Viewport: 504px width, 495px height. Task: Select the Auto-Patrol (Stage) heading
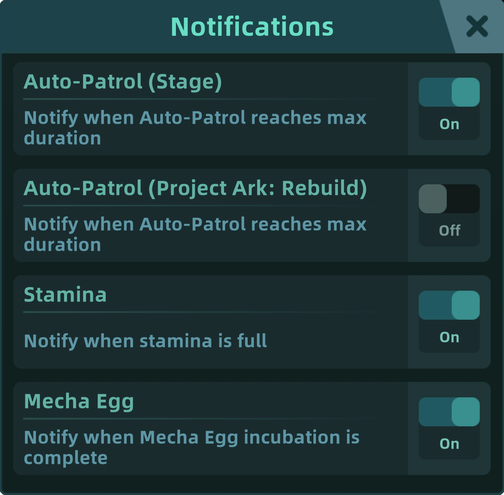[122, 82]
